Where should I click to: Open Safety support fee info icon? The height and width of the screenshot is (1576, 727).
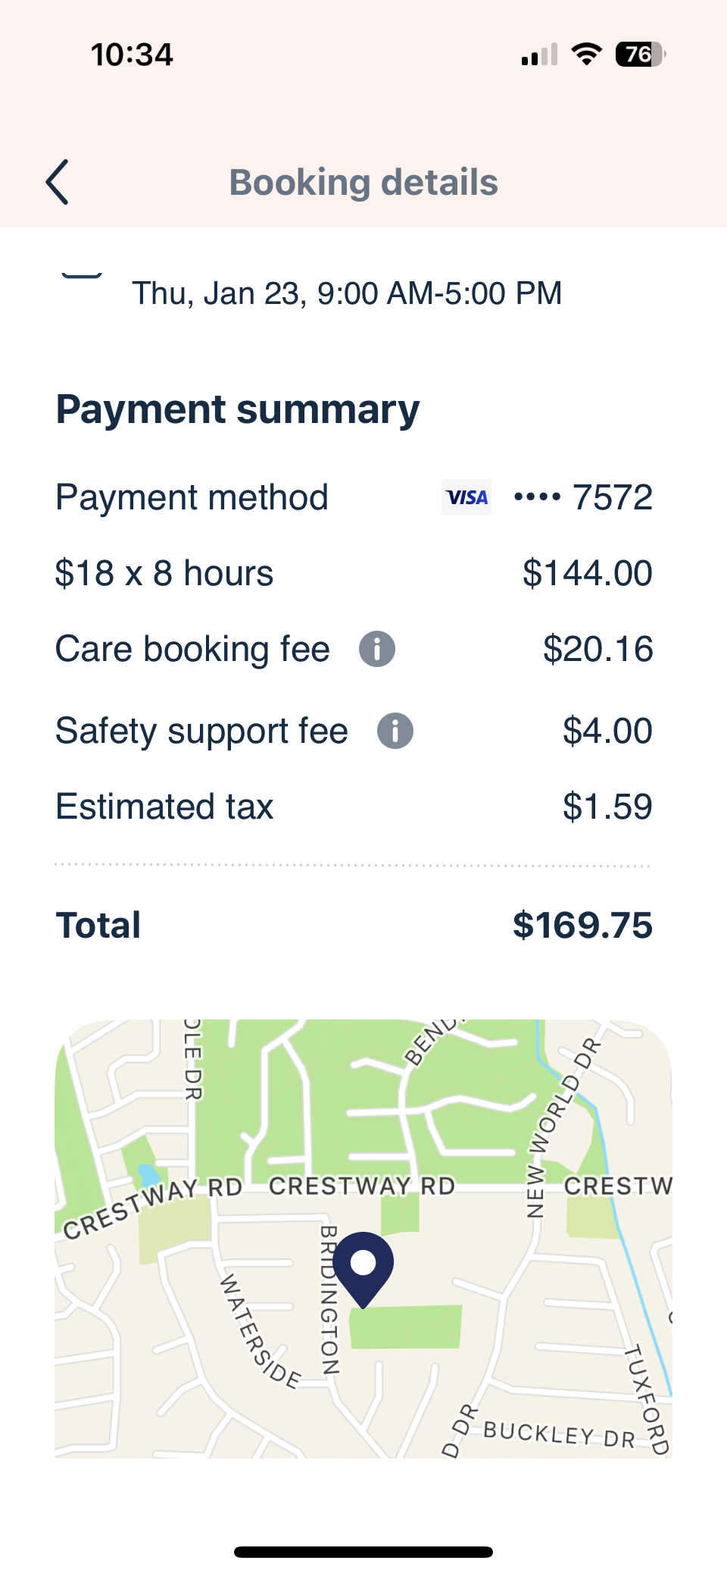[395, 731]
